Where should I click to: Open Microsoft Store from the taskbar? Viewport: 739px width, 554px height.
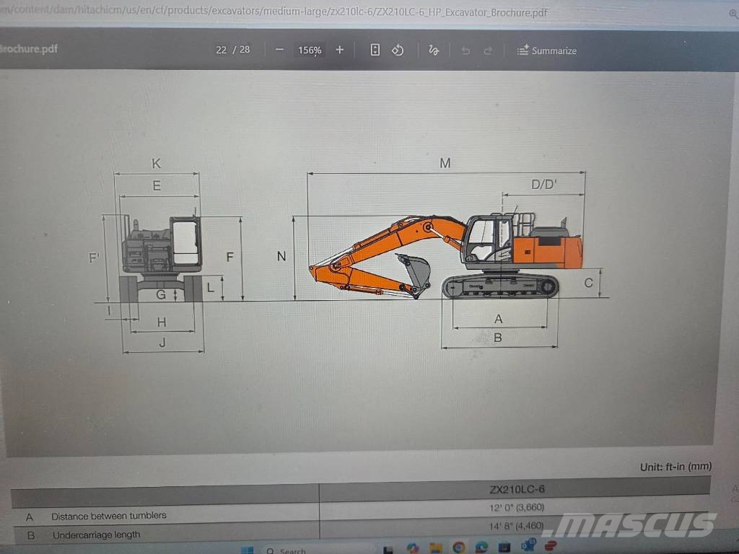pos(504,548)
